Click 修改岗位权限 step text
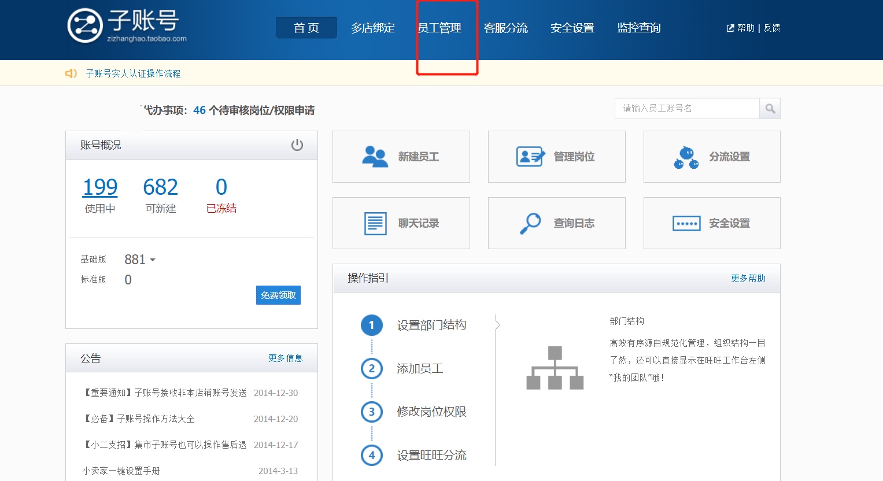Image resolution: width=883 pixels, height=481 pixels. (431, 412)
